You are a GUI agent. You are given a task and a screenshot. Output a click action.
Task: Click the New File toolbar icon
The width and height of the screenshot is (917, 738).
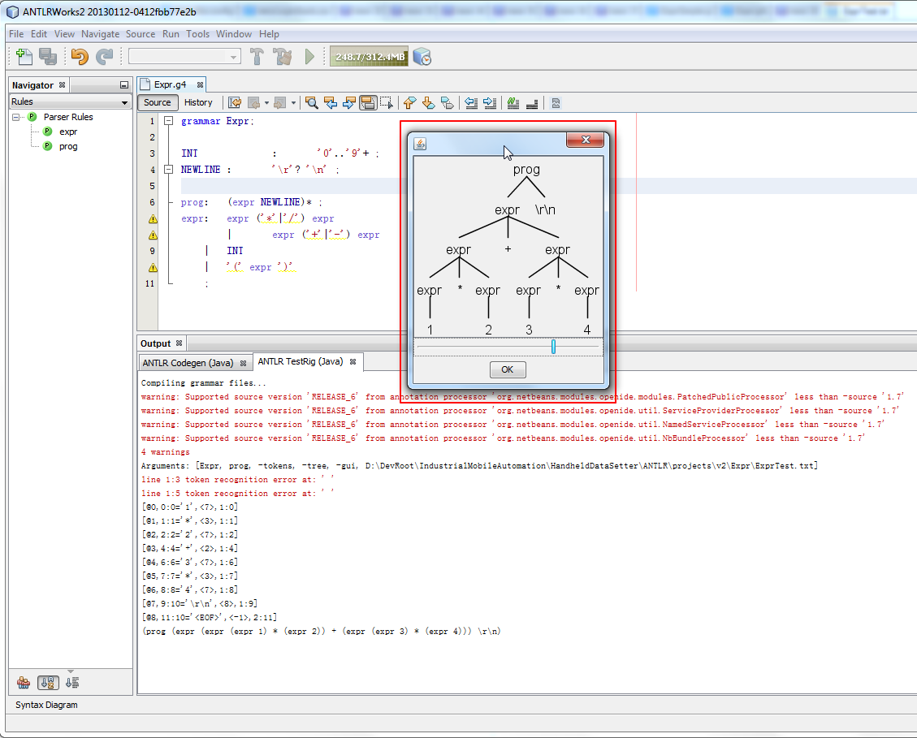coord(24,56)
